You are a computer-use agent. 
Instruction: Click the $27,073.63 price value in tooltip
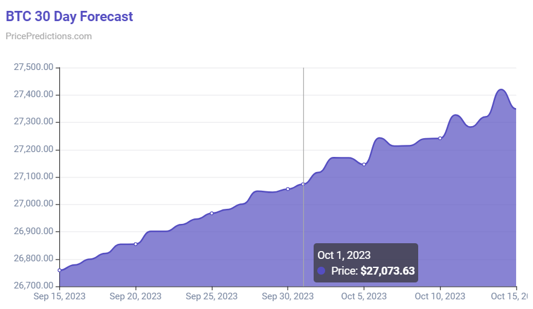387,271
